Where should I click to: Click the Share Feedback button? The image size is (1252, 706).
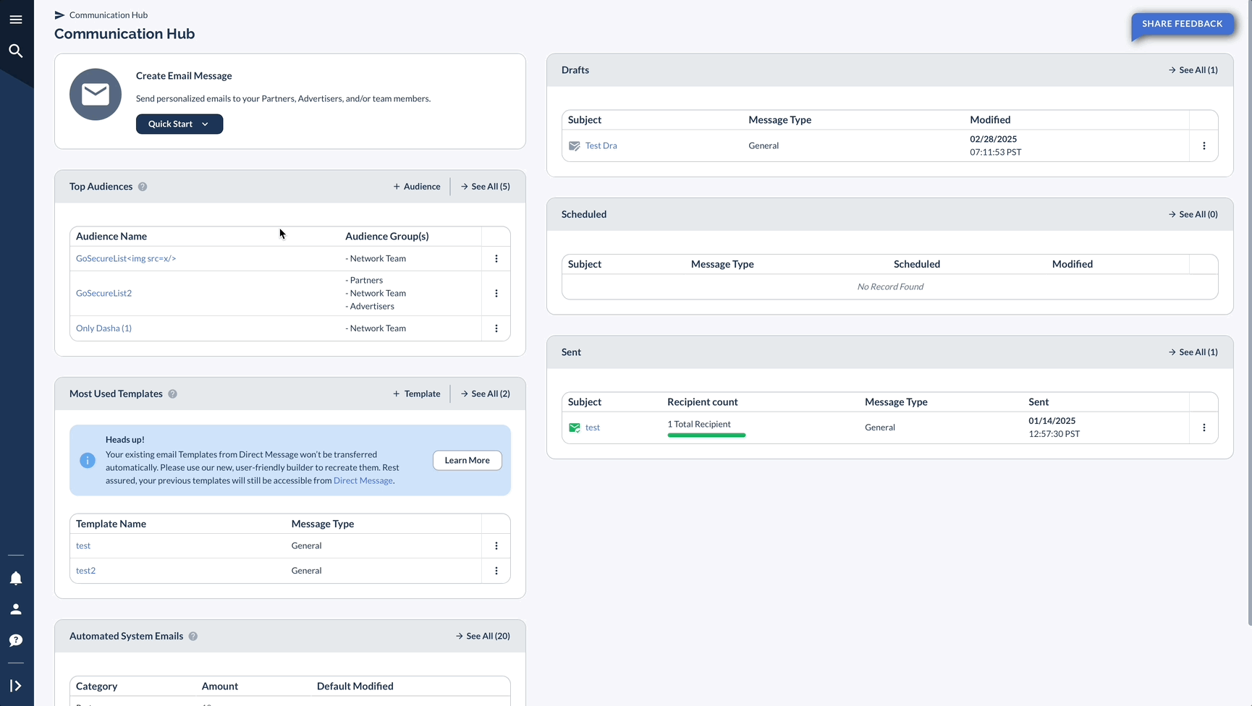click(x=1183, y=24)
